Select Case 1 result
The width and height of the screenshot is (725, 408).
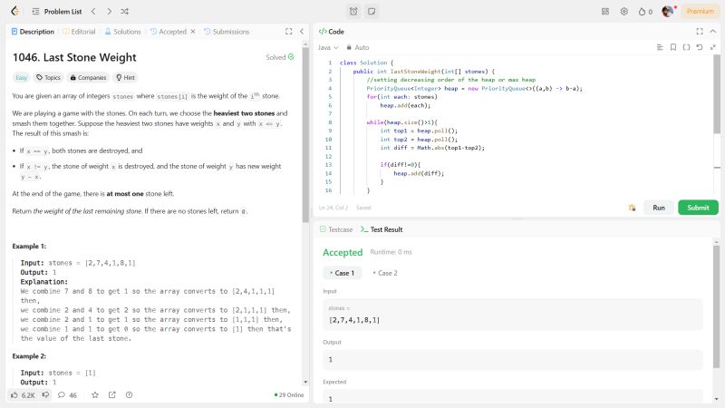coord(343,273)
